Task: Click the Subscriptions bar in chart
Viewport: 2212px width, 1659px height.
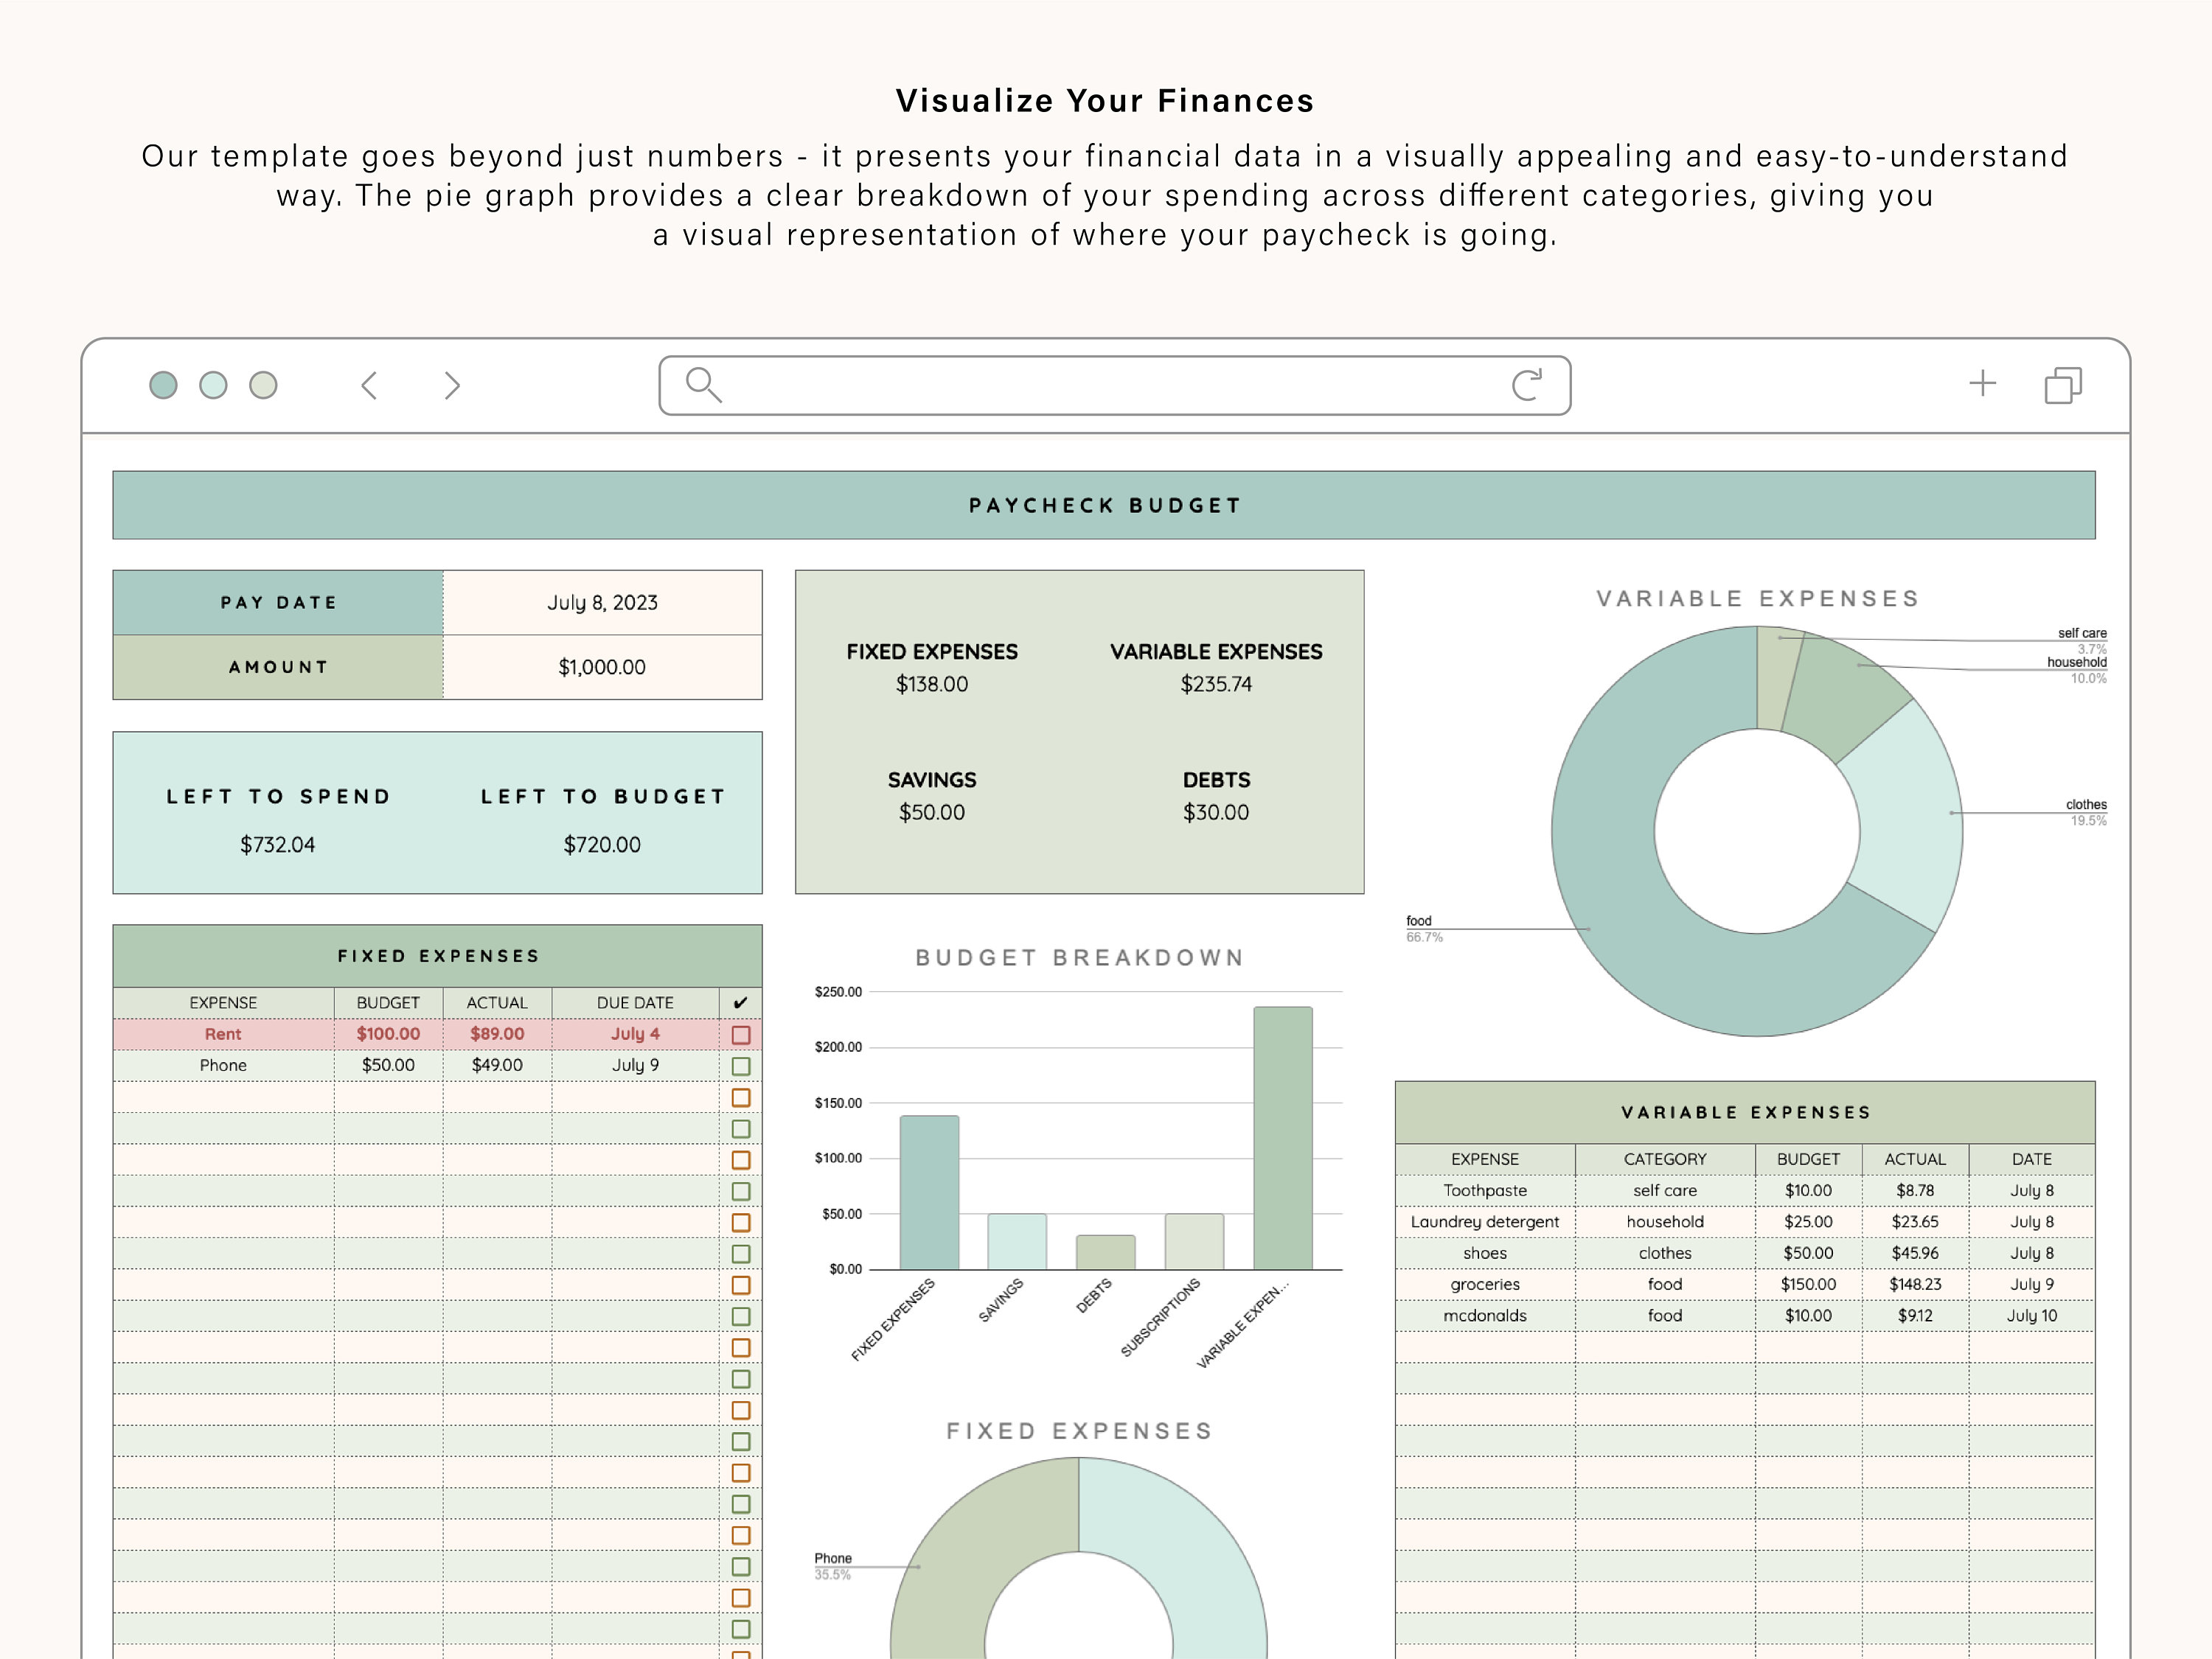Action: click(1194, 1241)
